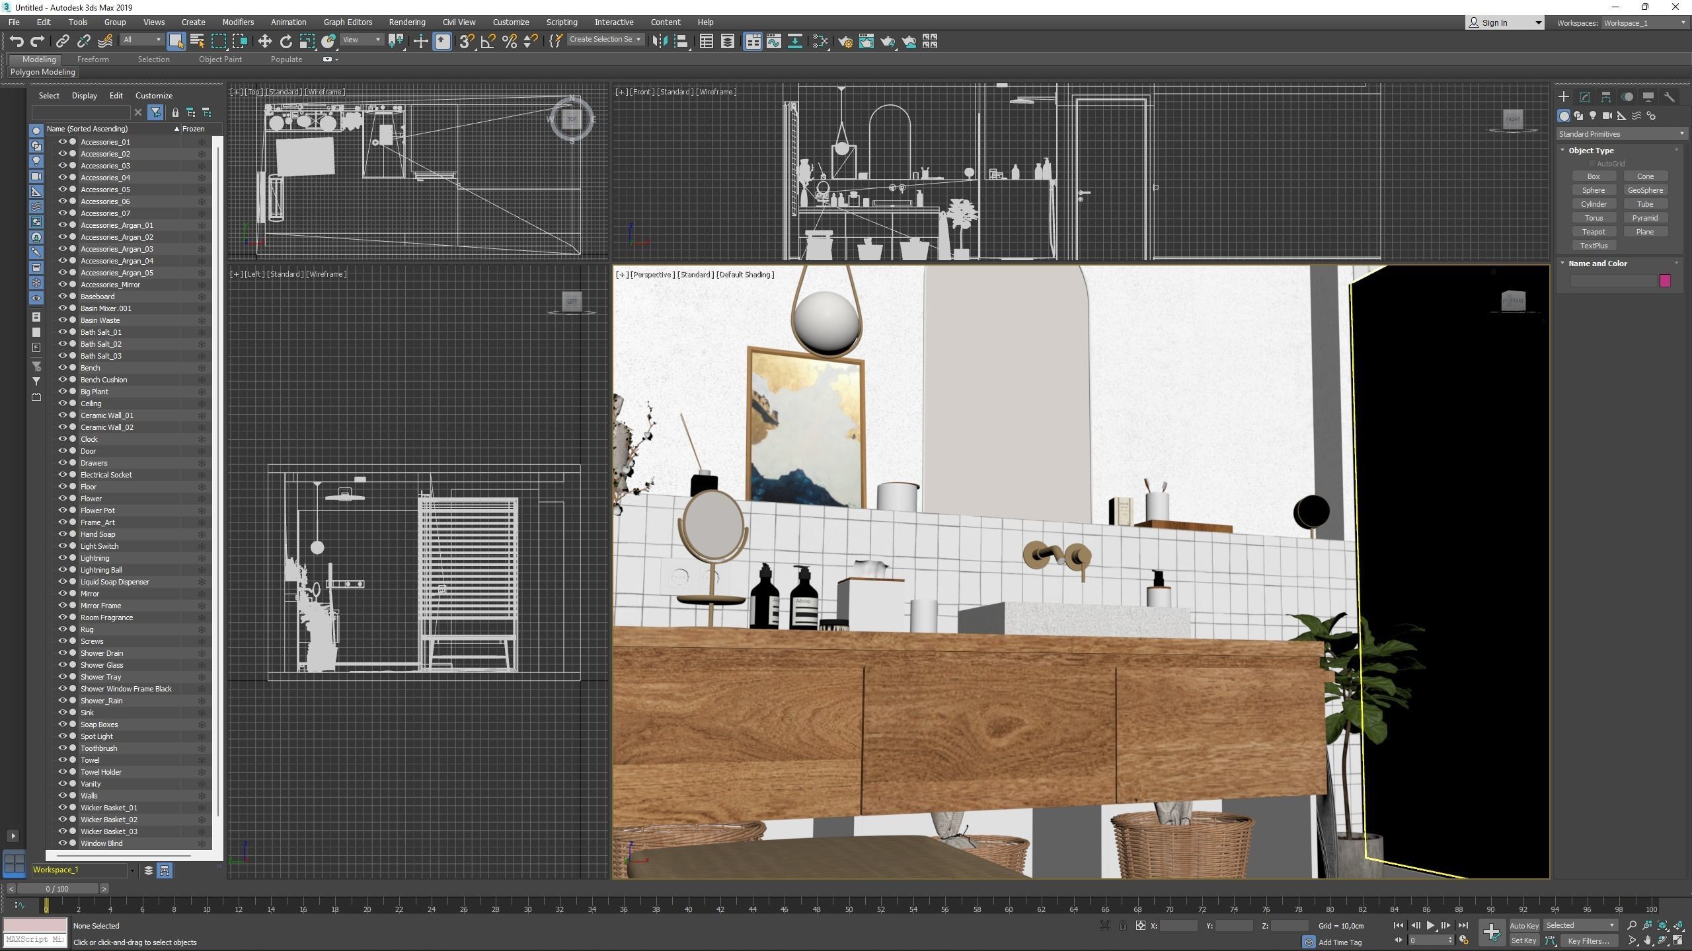Switch to the Hierarchy panel tab

[1606, 96]
